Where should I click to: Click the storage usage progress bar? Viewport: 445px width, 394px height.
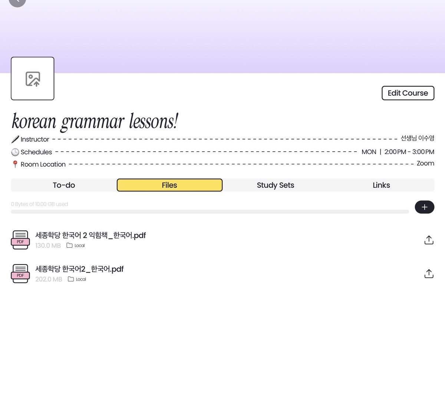210,212
